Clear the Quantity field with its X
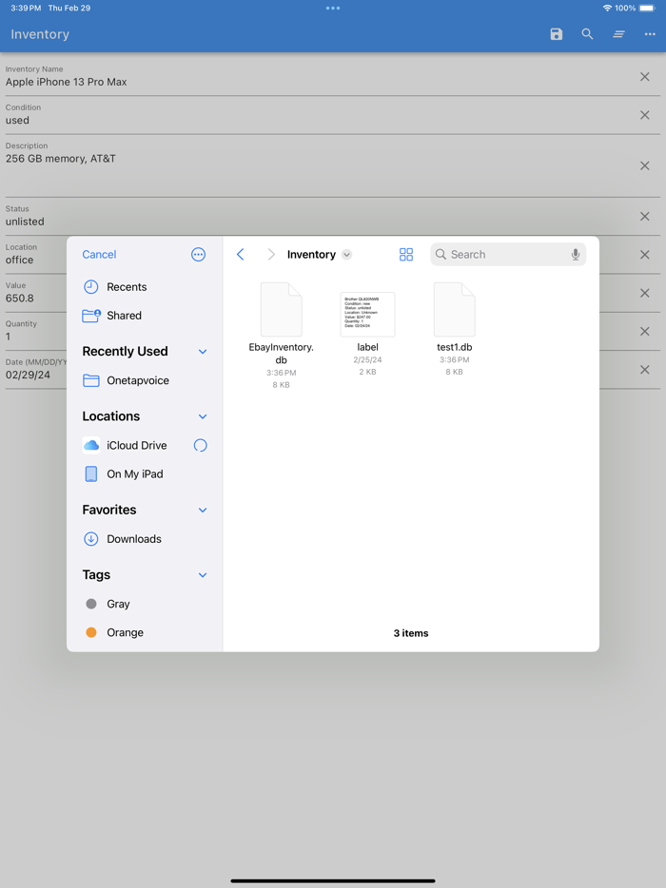 [644, 331]
